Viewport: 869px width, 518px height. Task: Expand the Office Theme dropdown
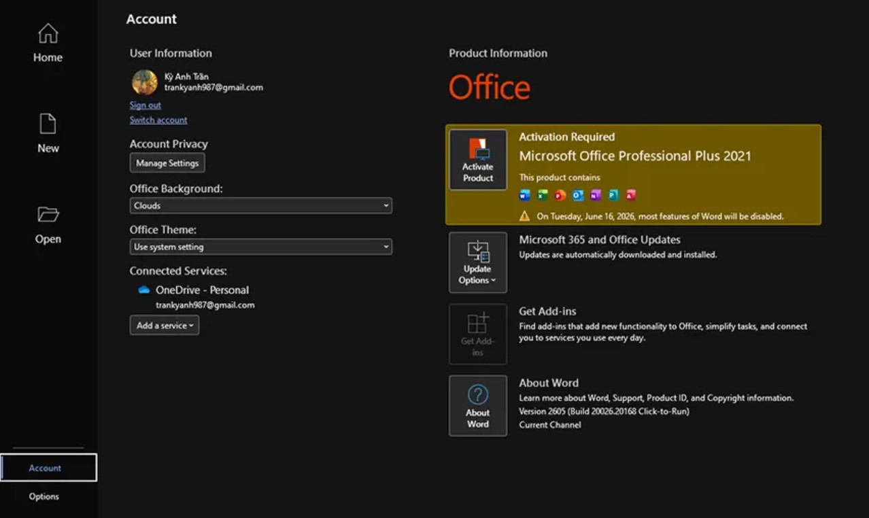(x=261, y=247)
